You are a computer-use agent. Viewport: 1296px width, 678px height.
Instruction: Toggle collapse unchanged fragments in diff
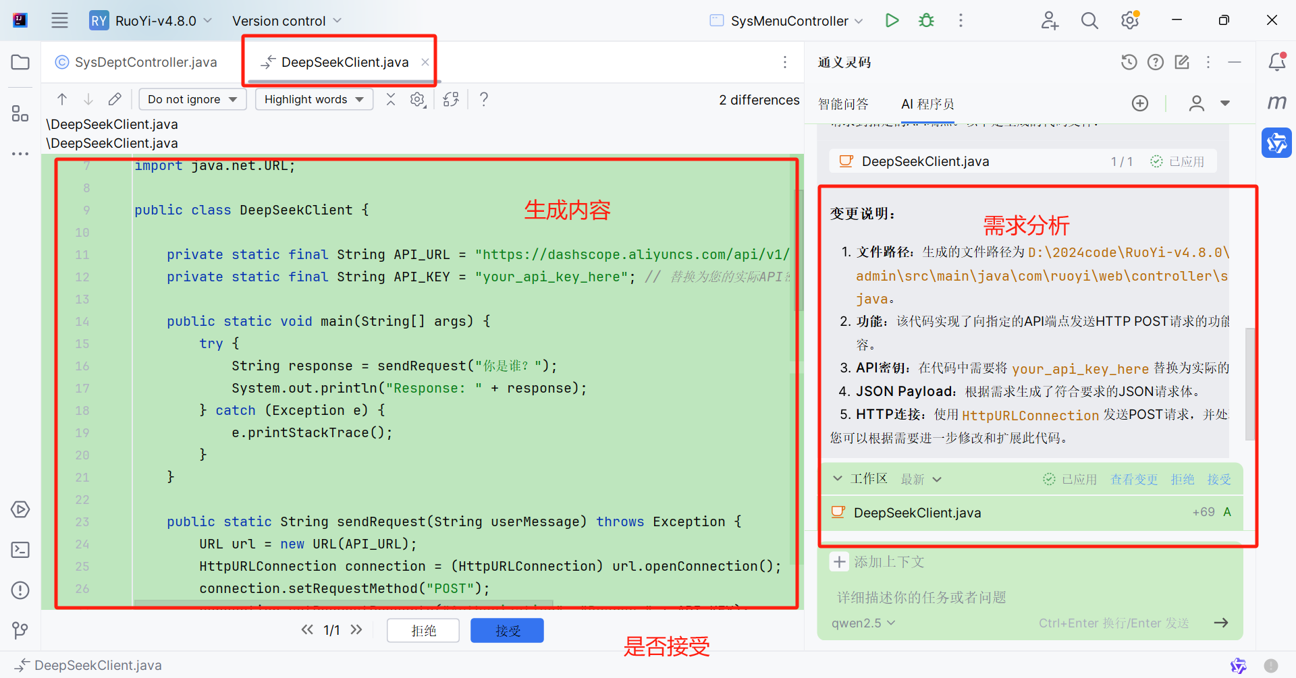[391, 99]
